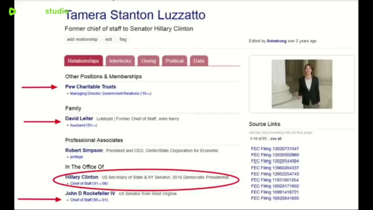Viewport: 373px width, 210px height.
Task: Open FEC Filing 12952254743
Action: coord(275,174)
